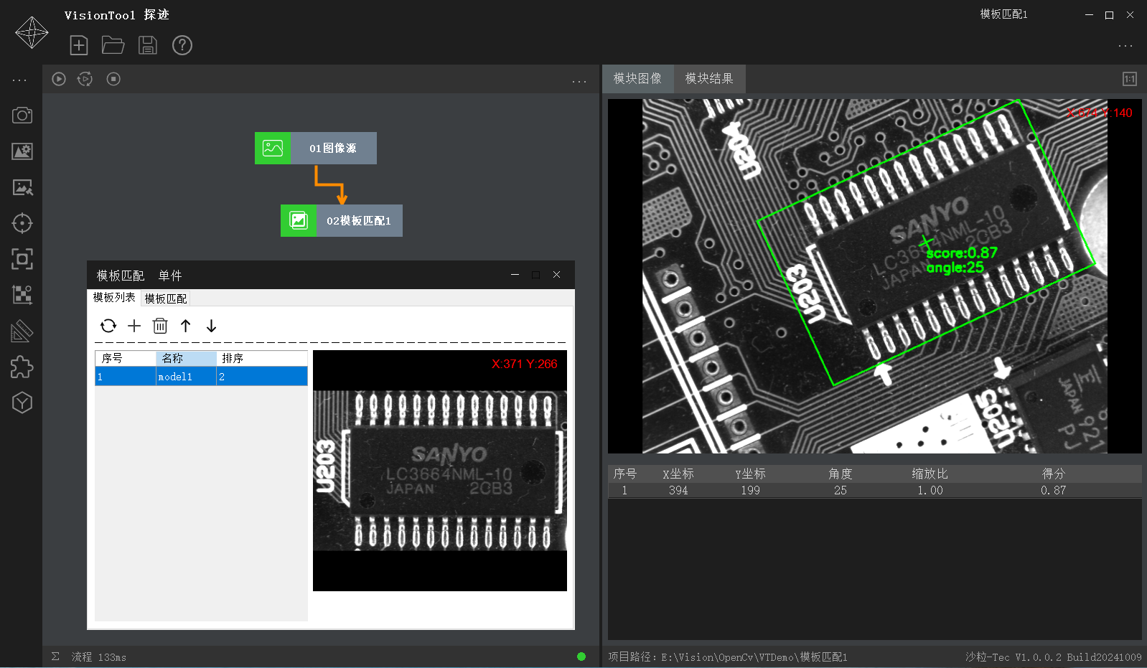The height and width of the screenshot is (668, 1147).
Task: Click the Y坐标 results column header
Action: click(750, 474)
